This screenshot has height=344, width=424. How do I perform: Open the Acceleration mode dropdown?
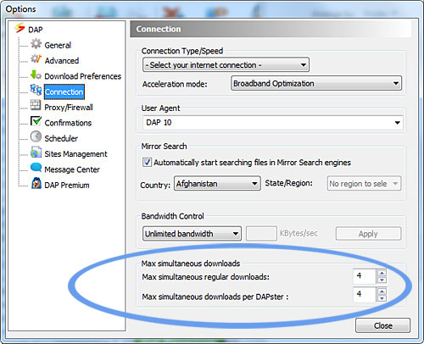point(316,83)
